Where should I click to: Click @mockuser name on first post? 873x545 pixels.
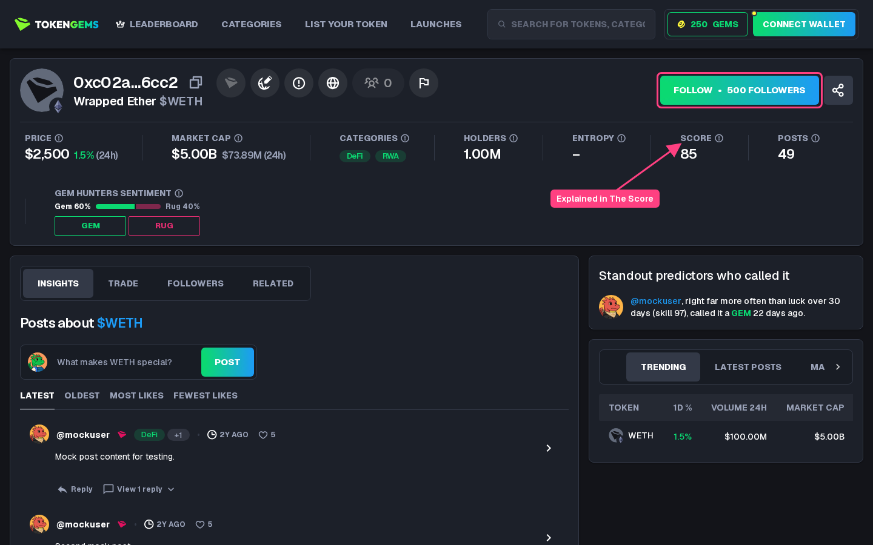[x=83, y=435]
